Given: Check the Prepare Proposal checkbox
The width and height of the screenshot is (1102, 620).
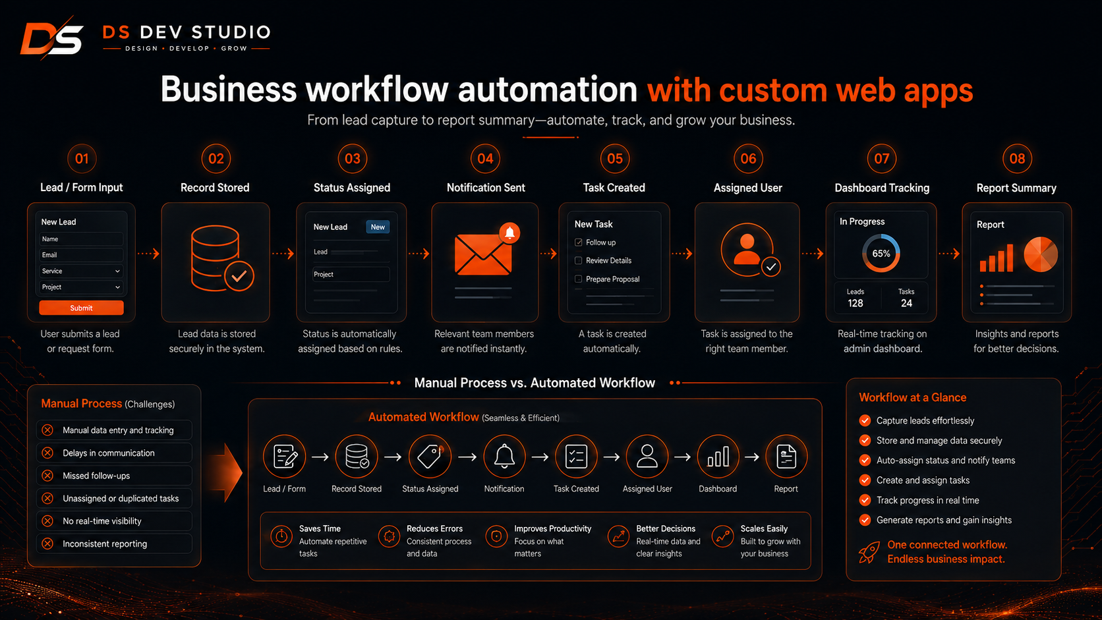Looking at the screenshot, I should pyautogui.click(x=578, y=279).
